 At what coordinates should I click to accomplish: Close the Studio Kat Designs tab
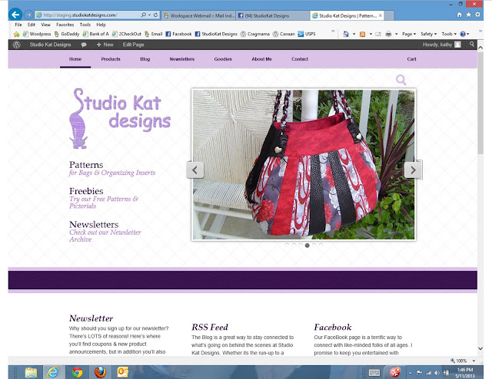381,15
